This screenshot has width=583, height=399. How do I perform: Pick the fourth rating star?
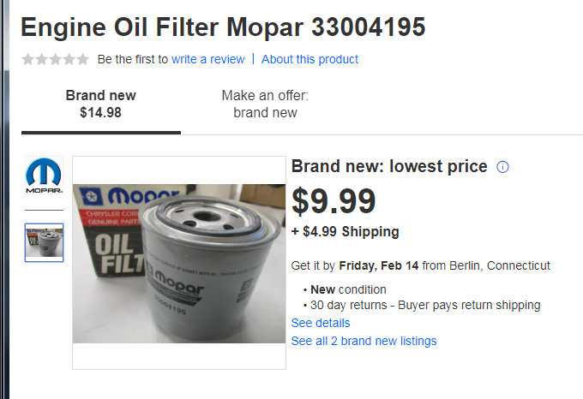coord(69,59)
